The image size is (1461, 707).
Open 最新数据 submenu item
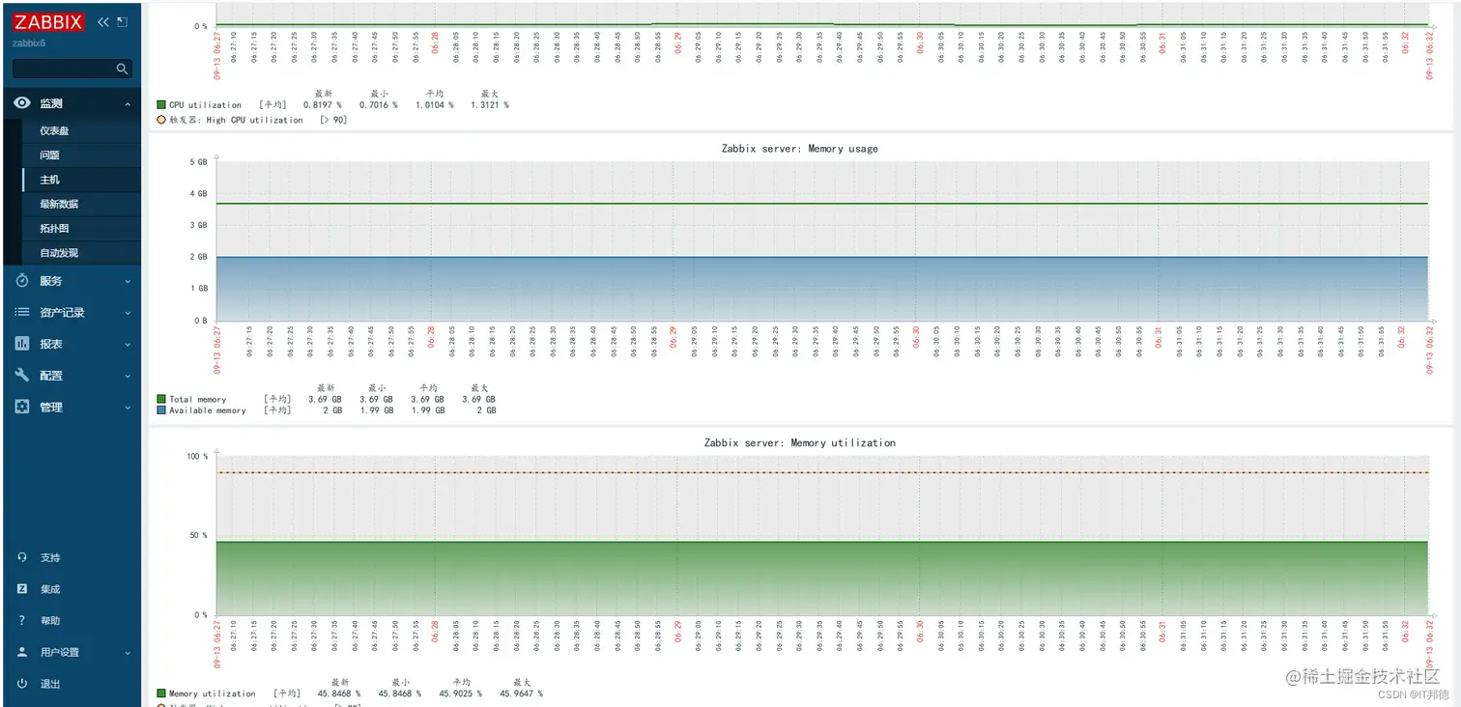(59, 204)
